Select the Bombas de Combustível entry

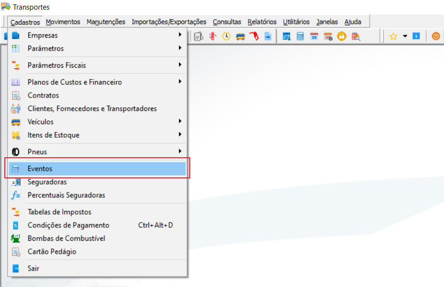pyautogui.click(x=98, y=238)
